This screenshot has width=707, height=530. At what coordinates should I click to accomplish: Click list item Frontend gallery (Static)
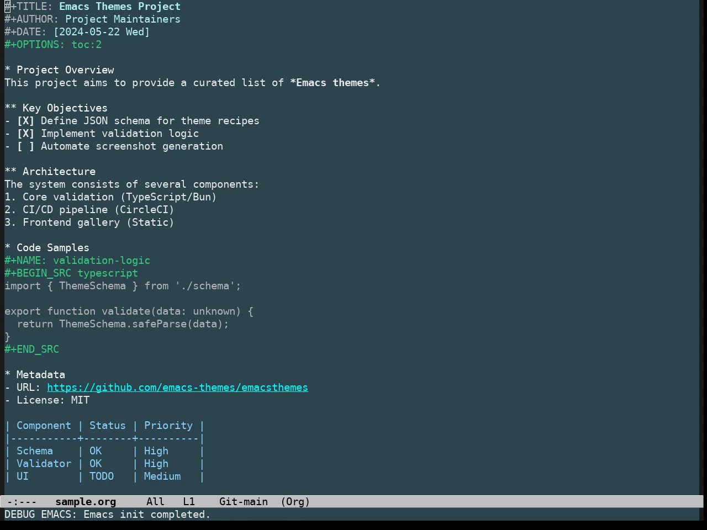coord(89,222)
